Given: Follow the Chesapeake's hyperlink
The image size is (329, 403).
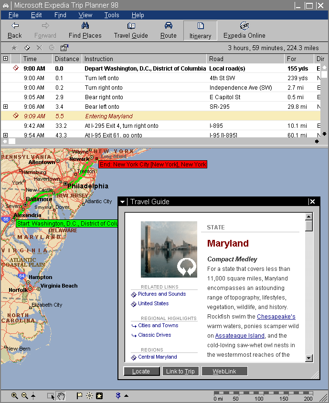Looking at the screenshot, I should tap(276, 316).
